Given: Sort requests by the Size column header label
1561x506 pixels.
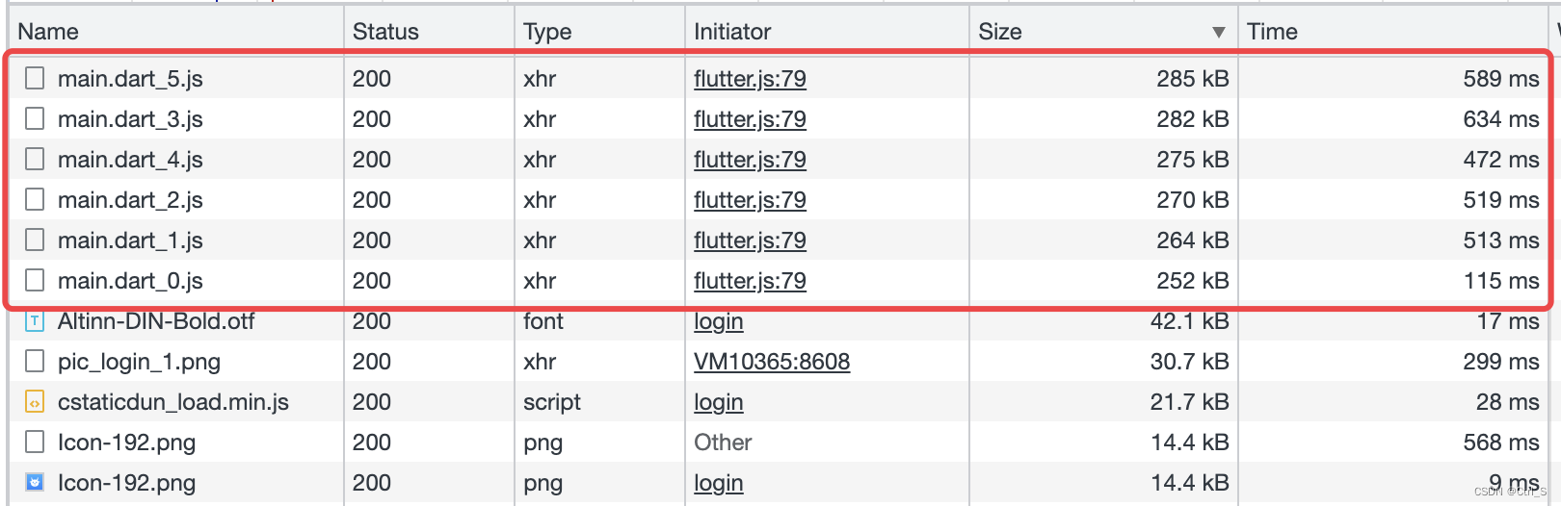Looking at the screenshot, I should pyautogui.click(x=1000, y=32).
